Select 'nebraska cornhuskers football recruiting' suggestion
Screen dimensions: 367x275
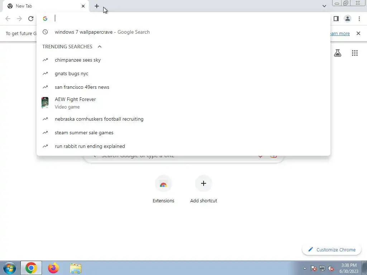(183, 119)
